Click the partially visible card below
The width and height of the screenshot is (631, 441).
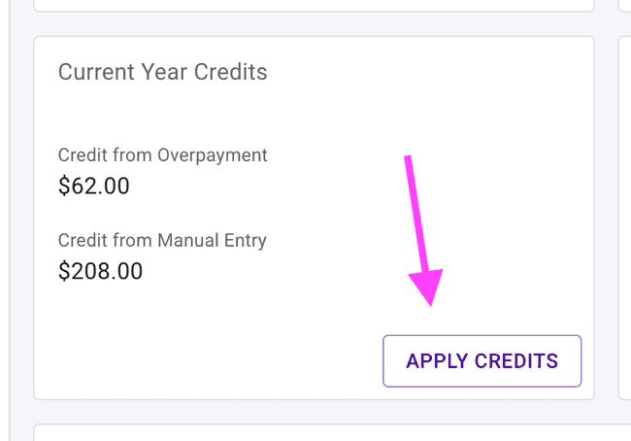point(314,432)
